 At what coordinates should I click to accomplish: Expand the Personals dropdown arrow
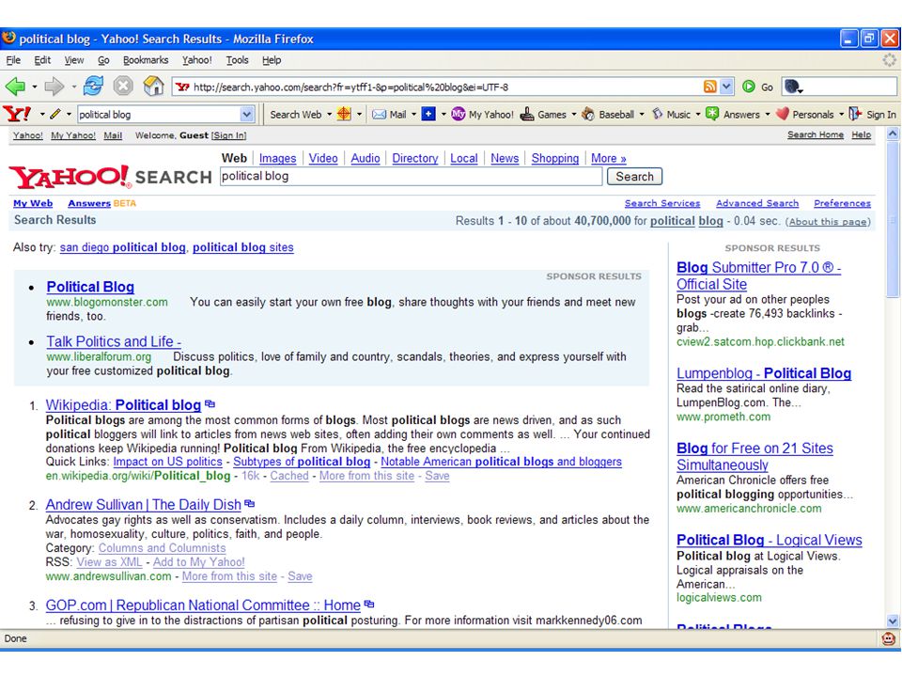coord(841,115)
